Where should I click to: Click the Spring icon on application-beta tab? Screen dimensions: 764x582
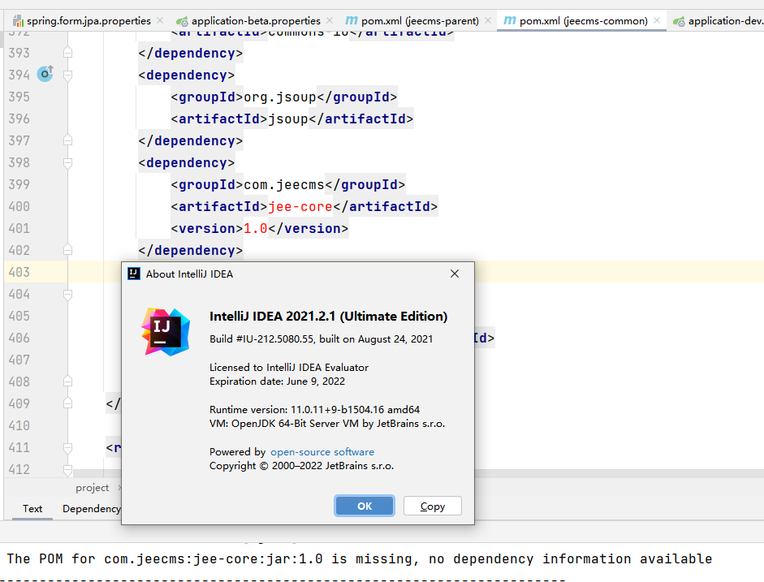coord(182,21)
